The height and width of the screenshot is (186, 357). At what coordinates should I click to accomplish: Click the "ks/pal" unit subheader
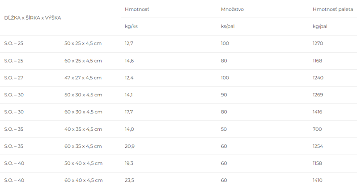(x=227, y=26)
